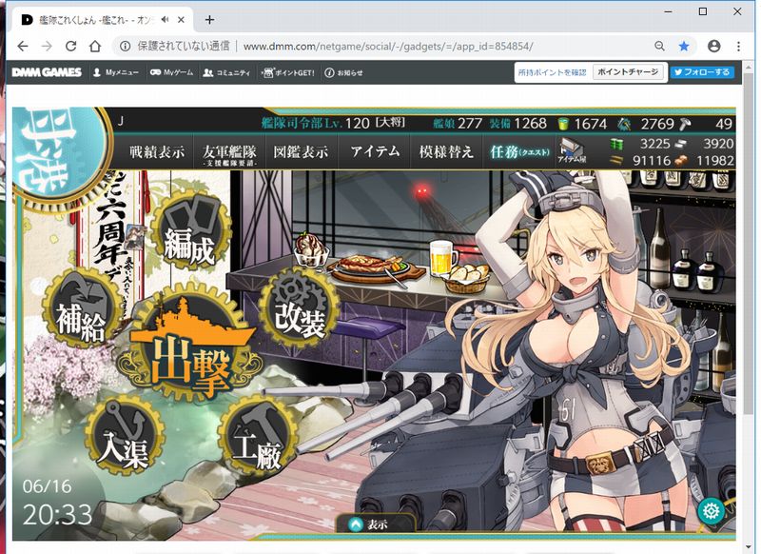The height and width of the screenshot is (554, 761).
Task: Reload the current page
Action: 70,46
